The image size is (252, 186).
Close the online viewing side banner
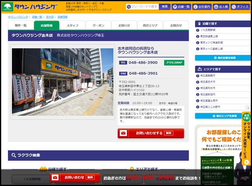point(248,108)
